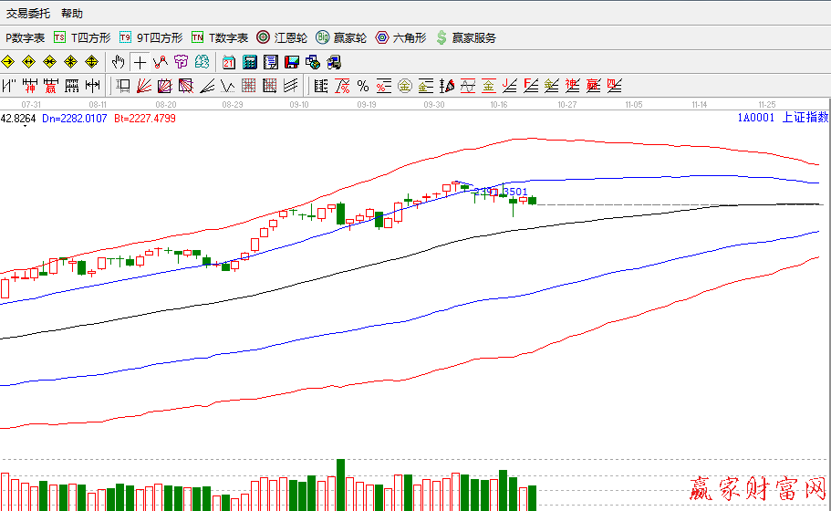Open the 六角形 hexagon tool
831x511 pixels.
click(x=402, y=37)
